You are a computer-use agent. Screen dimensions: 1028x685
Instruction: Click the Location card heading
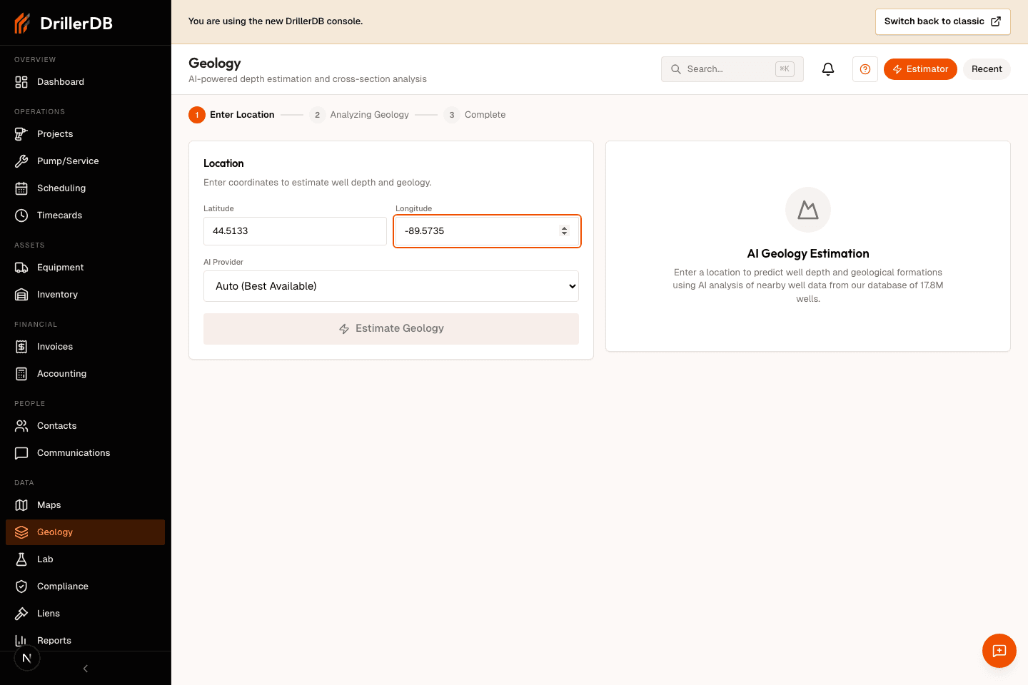(x=223, y=163)
